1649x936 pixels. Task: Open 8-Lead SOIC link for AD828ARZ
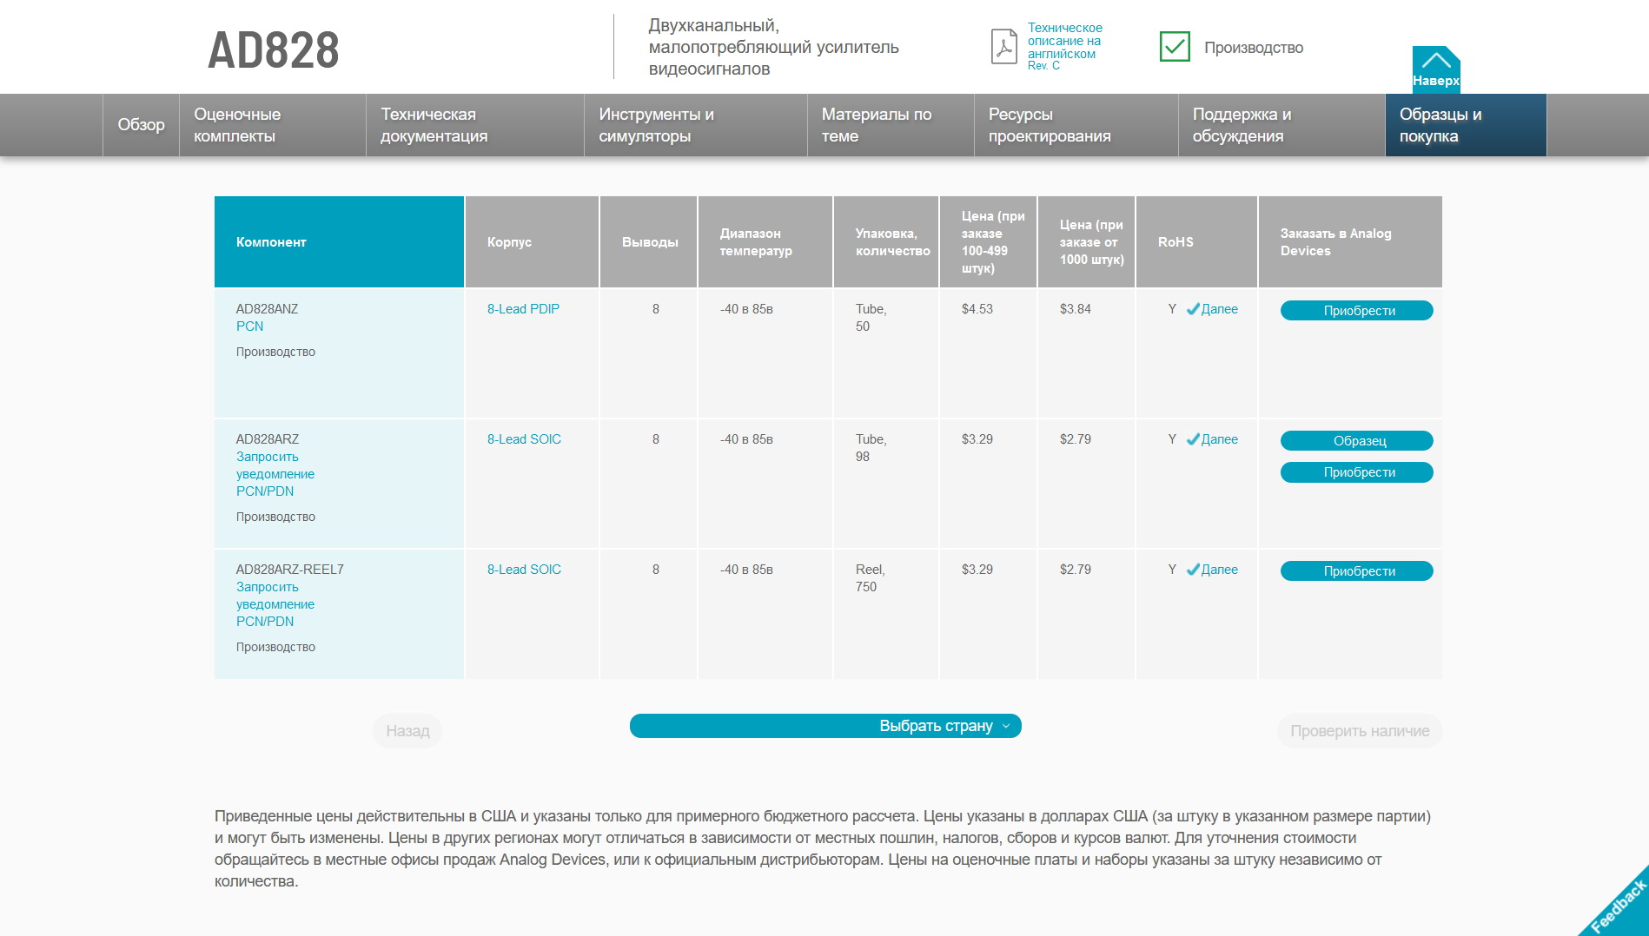click(524, 439)
